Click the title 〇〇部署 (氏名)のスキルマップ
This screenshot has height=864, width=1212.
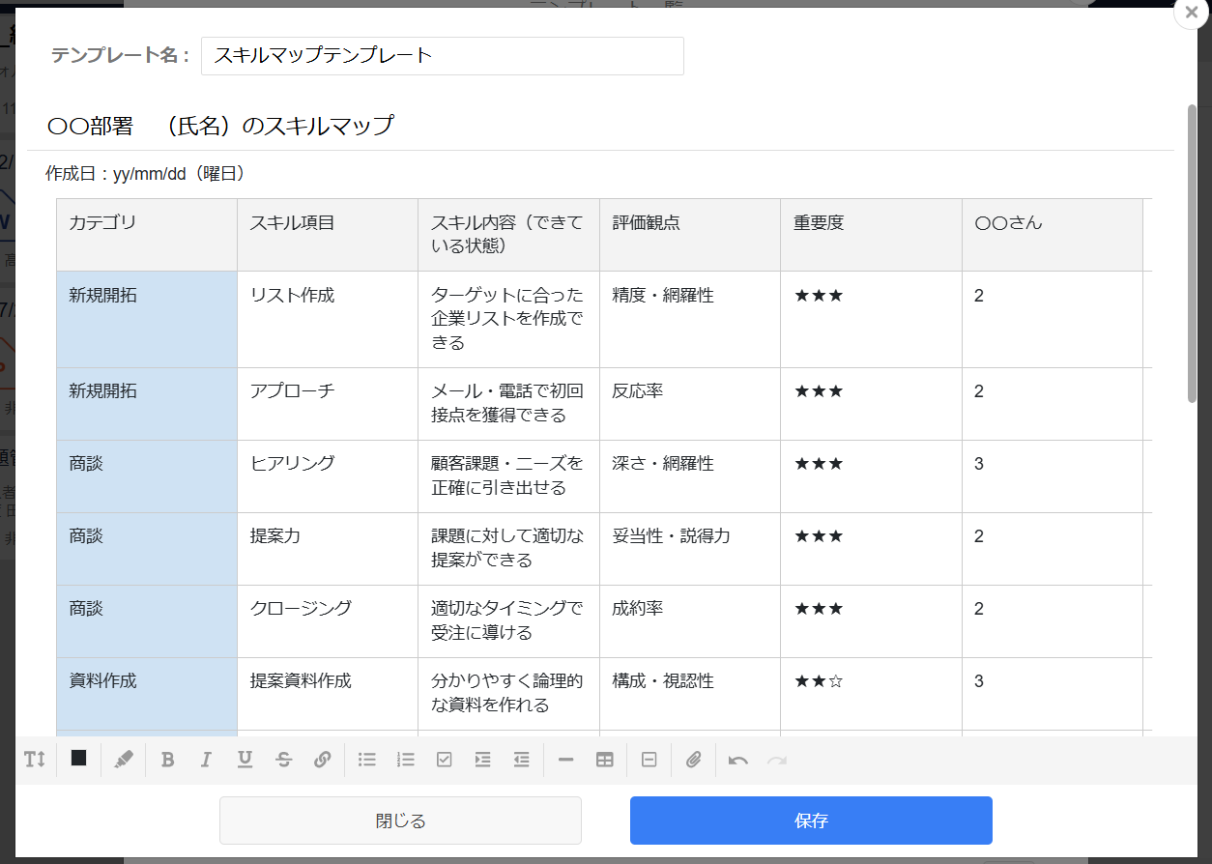tap(220, 126)
